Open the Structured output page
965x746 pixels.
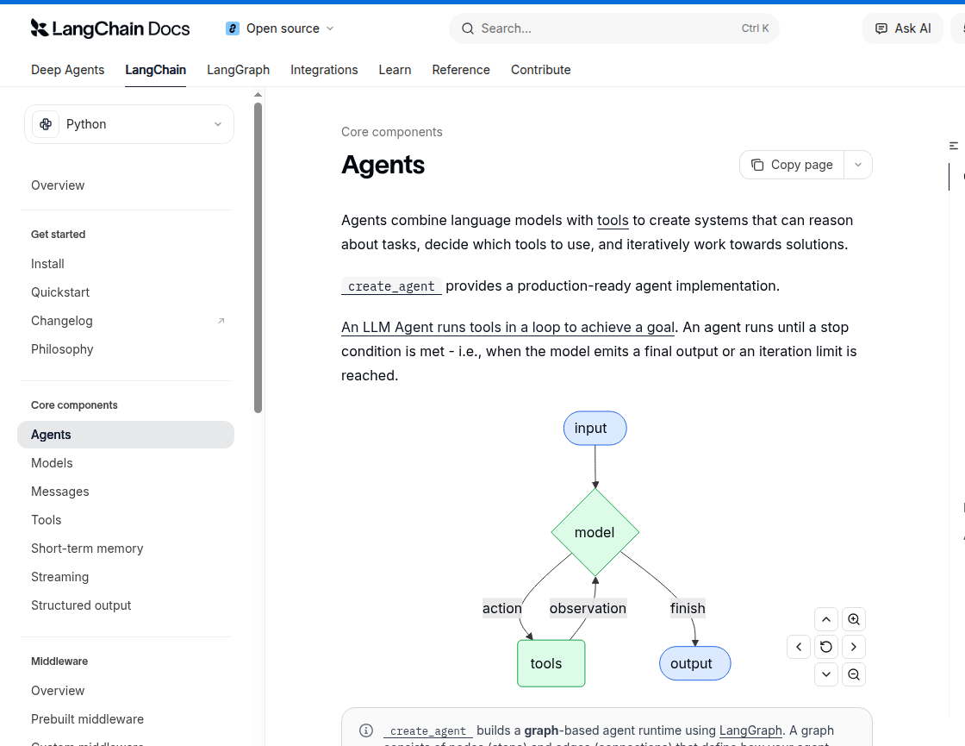[81, 605]
